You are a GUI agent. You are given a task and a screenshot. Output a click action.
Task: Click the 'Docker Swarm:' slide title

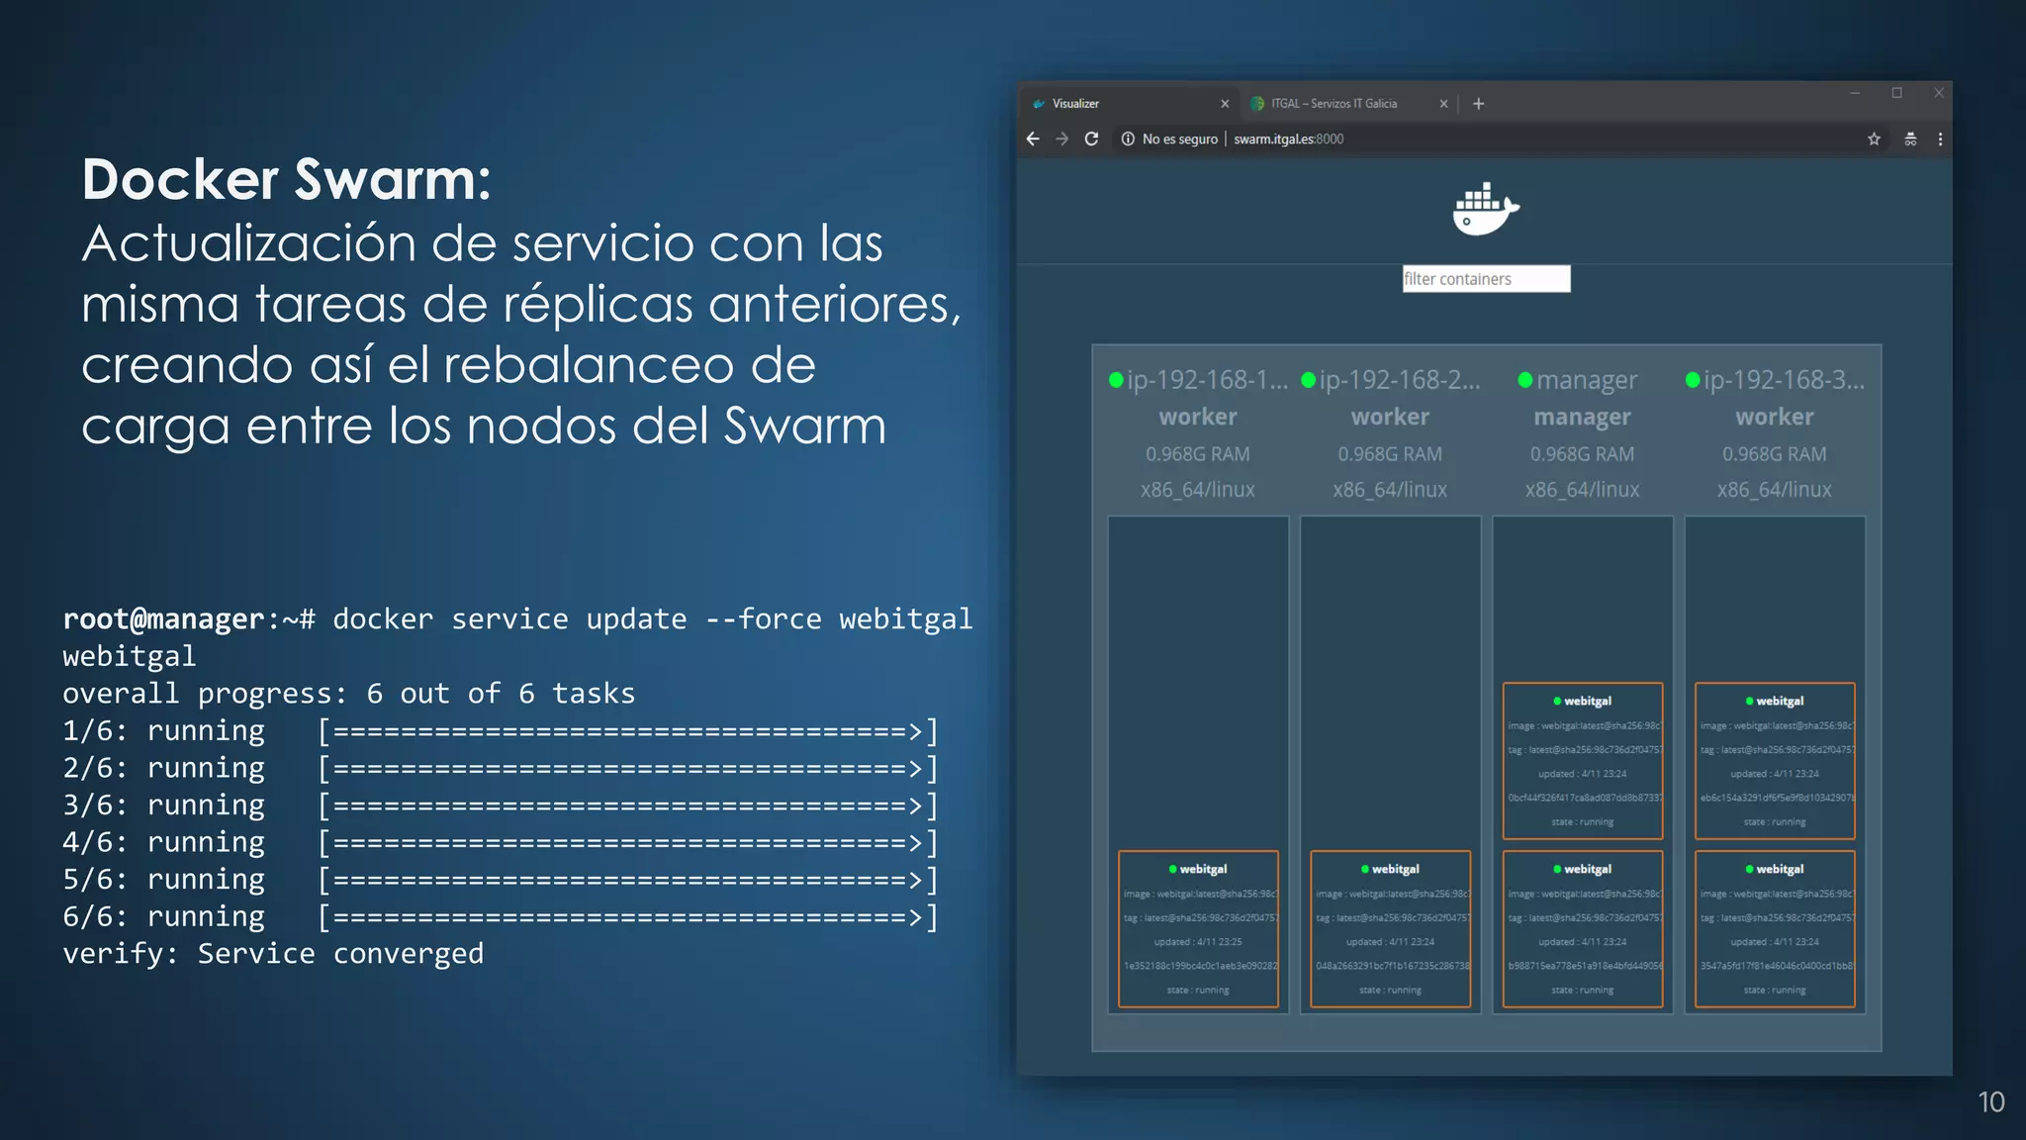[x=286, y=180]
